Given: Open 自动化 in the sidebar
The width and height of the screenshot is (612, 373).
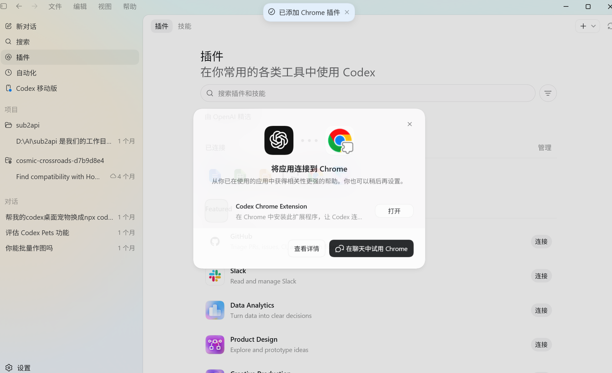Looking at the screenshot, I should (x=70, y=73).
